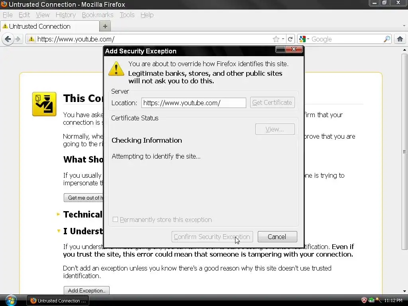Open the Edit menu
Viewport: 408px width, 306px height.
pyautogui.click(x=24, y=15)
